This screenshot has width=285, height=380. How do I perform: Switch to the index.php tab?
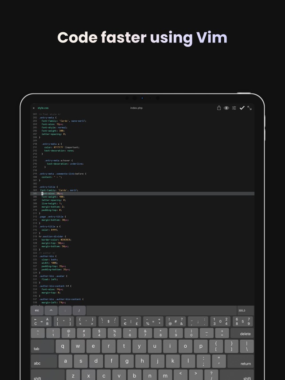(137, 108)
